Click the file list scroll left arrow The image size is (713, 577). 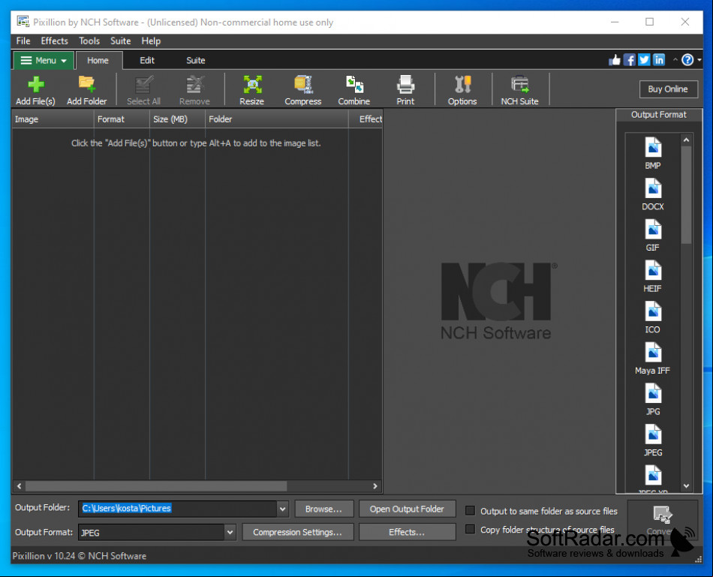click(x=19, y=486)
